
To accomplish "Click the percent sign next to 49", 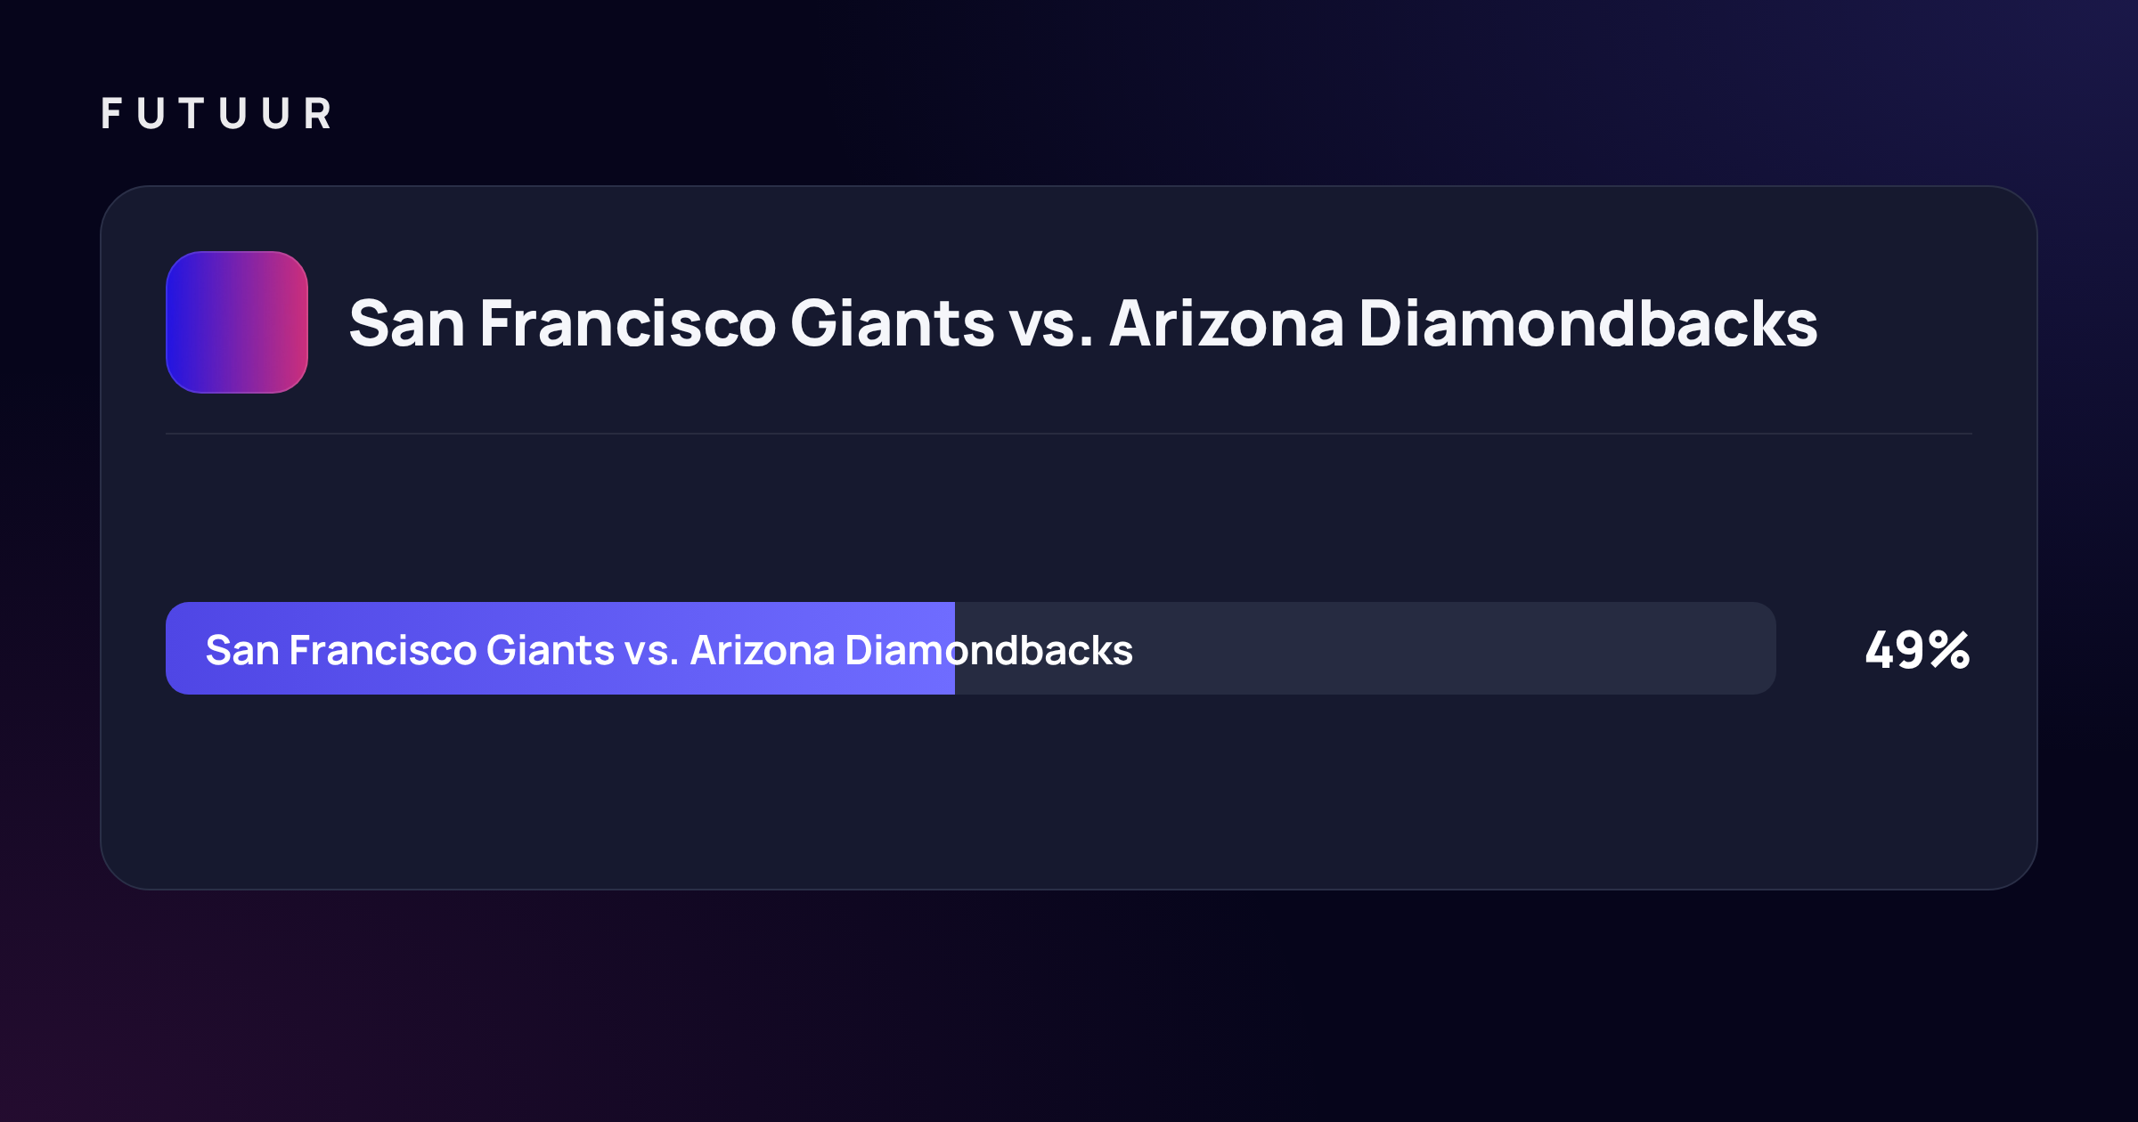I will click(x=1950, y=650).
